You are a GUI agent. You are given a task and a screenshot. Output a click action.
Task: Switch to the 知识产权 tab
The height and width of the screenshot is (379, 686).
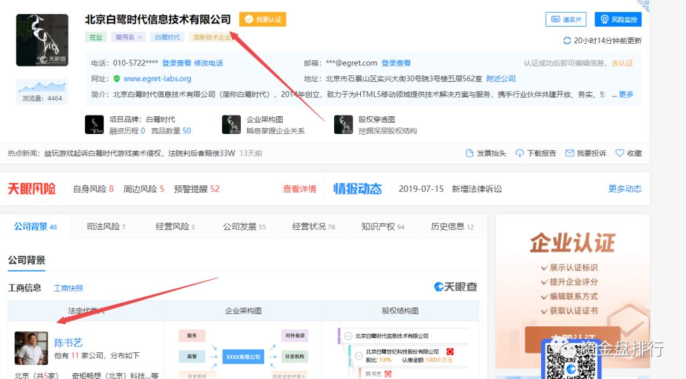coord(383,227)
